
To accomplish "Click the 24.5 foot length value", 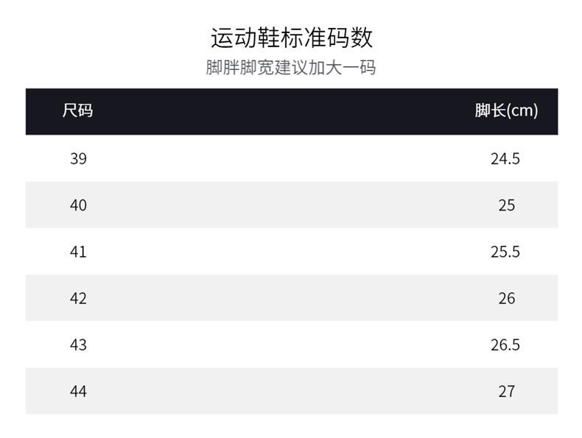I will [505, 158].
